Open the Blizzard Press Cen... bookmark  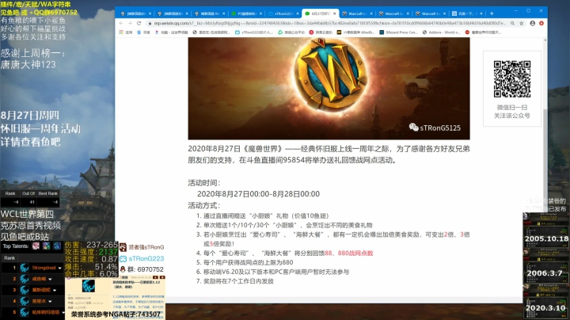click(398, 32)
